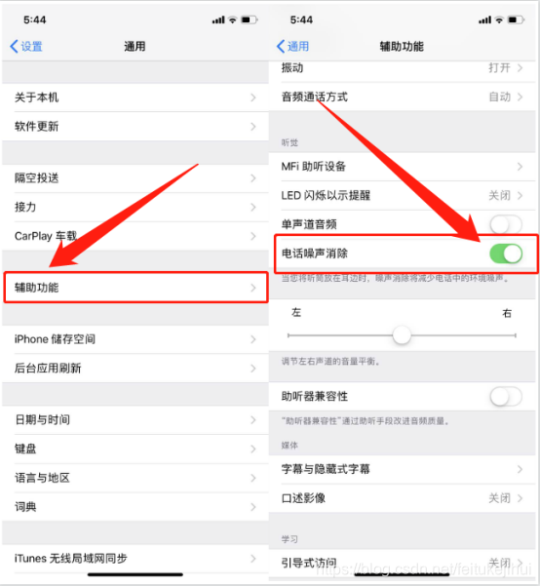Viewport: 540px width, 587px height.
Task: Open the 口述影像 setting showing 关闭
Action: (402, 498)
